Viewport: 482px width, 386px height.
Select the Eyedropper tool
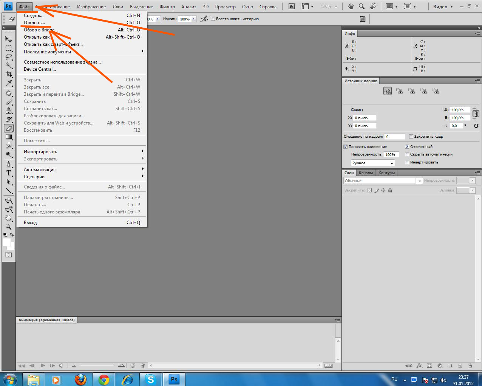coord(9,83)
